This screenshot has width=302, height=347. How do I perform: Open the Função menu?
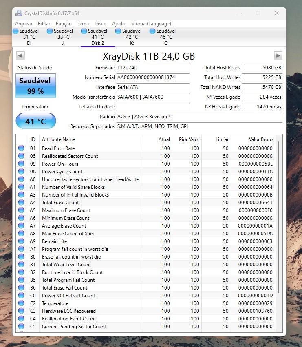tap(64, 24)
